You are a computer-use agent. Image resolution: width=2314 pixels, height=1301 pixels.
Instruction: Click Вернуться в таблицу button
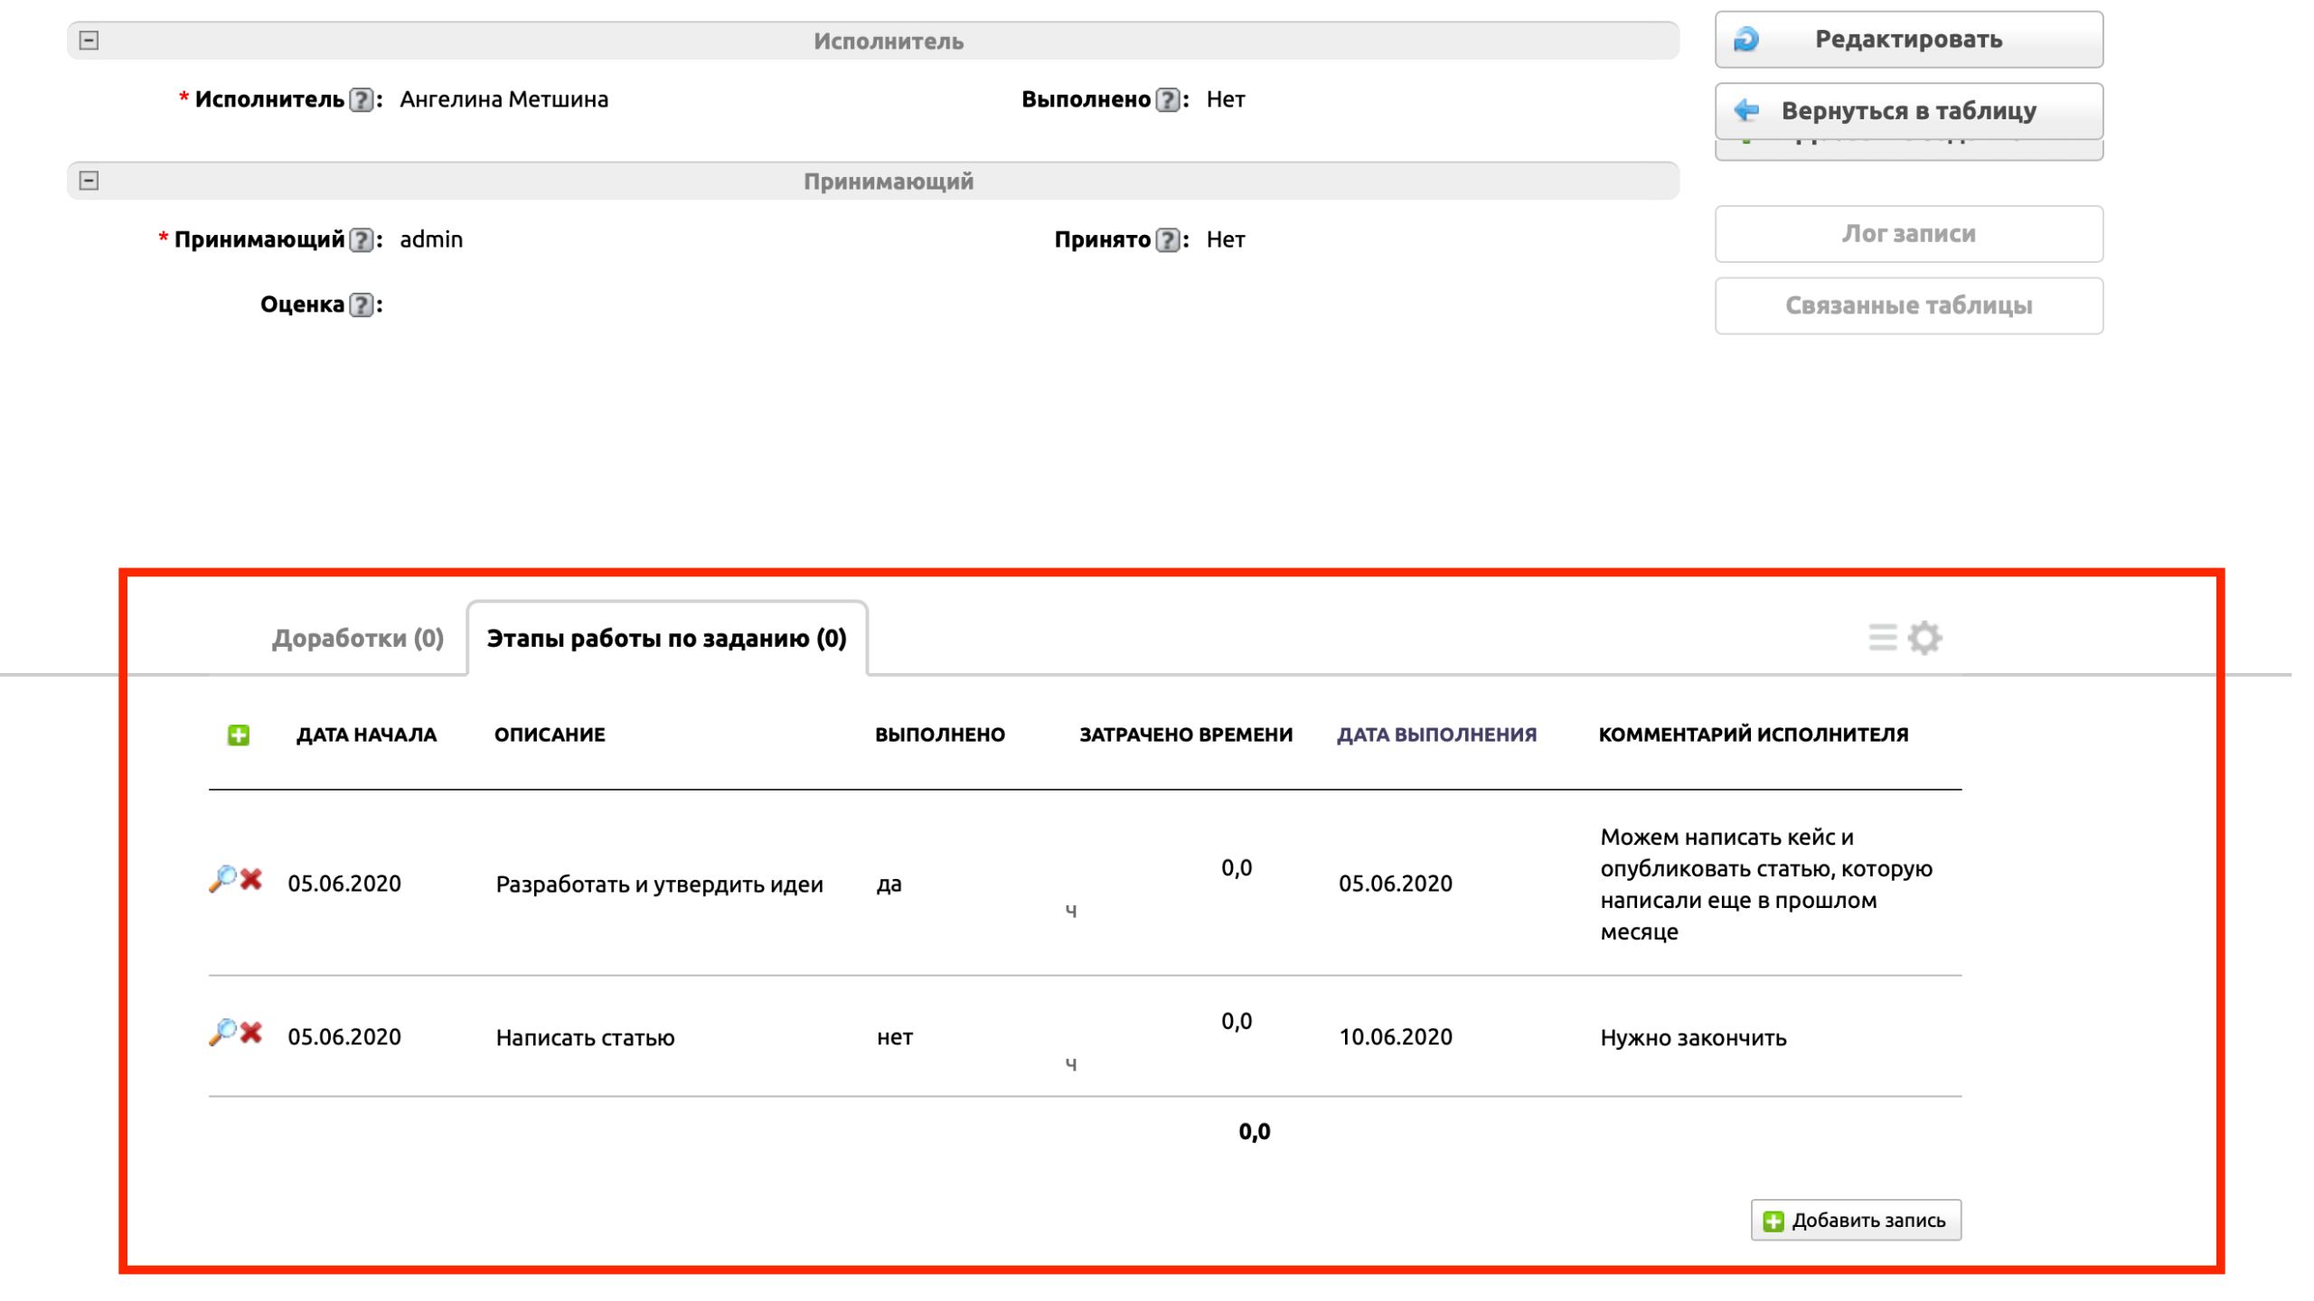tap(1908, 111)
